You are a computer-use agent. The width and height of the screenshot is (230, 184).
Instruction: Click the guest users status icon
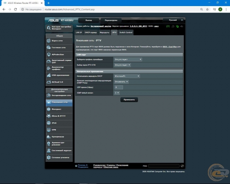point(173,26)
